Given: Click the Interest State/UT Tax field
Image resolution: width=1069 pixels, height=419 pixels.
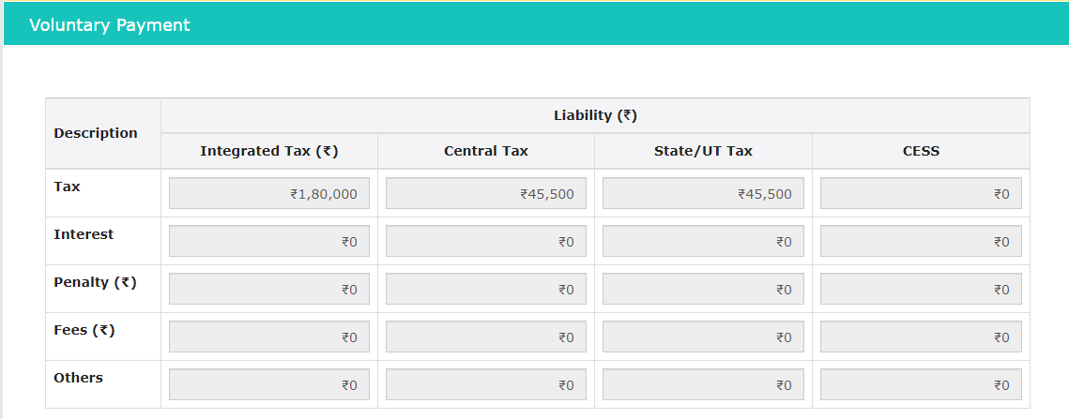Looking at the screenshot, I should 703,241.
